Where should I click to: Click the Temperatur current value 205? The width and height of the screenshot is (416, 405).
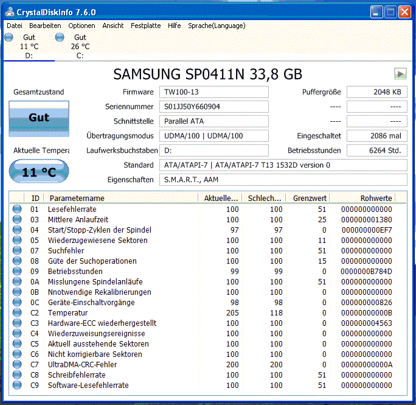pyautogui.click(x=232, y=313)
